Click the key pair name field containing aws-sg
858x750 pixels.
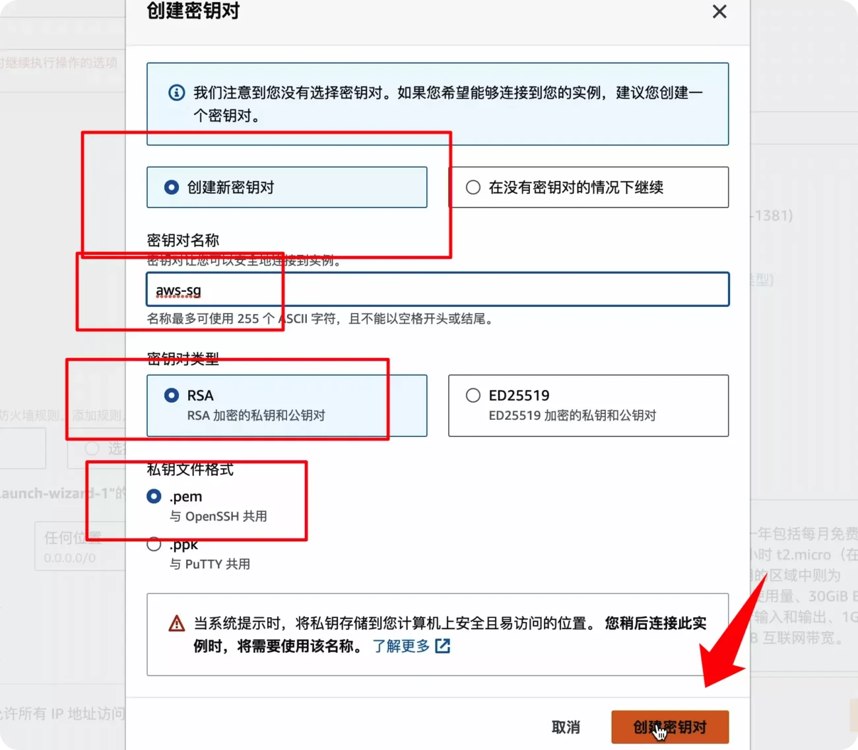click(437, 289)
